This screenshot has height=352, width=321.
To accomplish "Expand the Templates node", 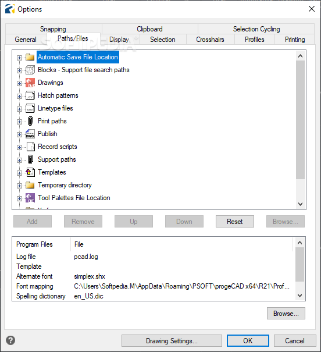I will coord(19,173).
